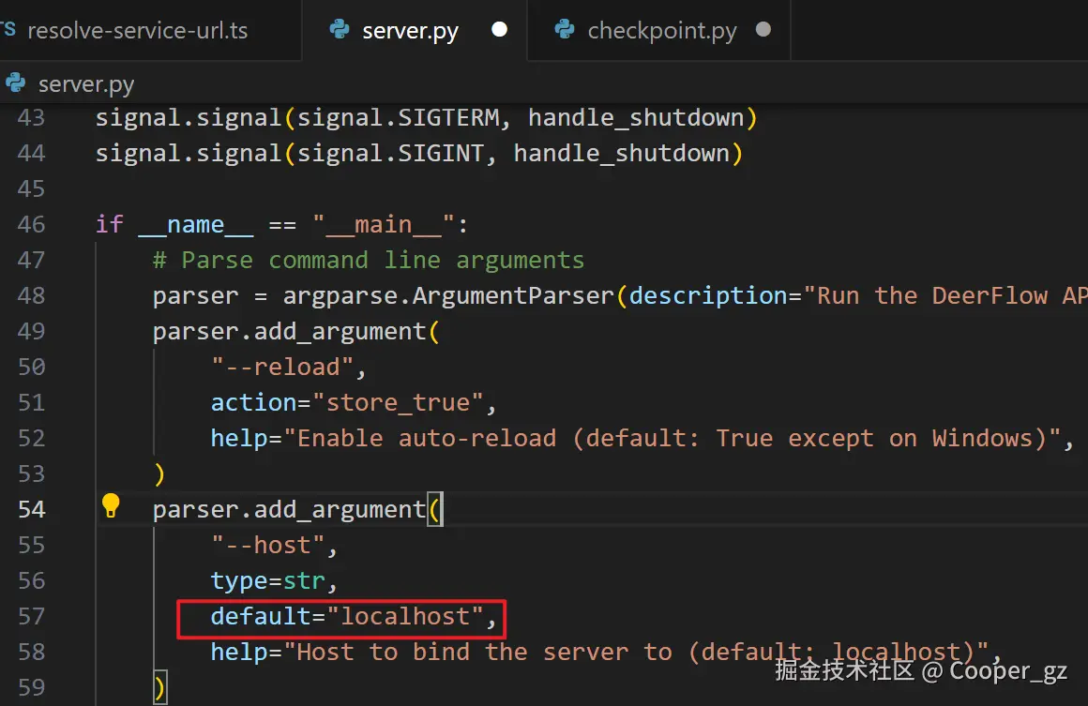Image resolution: width=1088 pixels, height=706 pixels.
Task: Click default="localhost" on line 57
Action: pos(347,617)
